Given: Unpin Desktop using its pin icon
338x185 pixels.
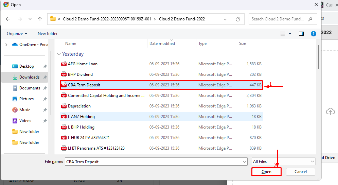Looking at the screenshot, I should coord(45,66).
